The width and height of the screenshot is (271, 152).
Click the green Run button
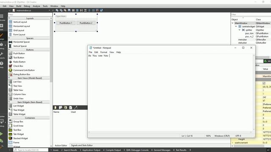click(x=1, y=134)
